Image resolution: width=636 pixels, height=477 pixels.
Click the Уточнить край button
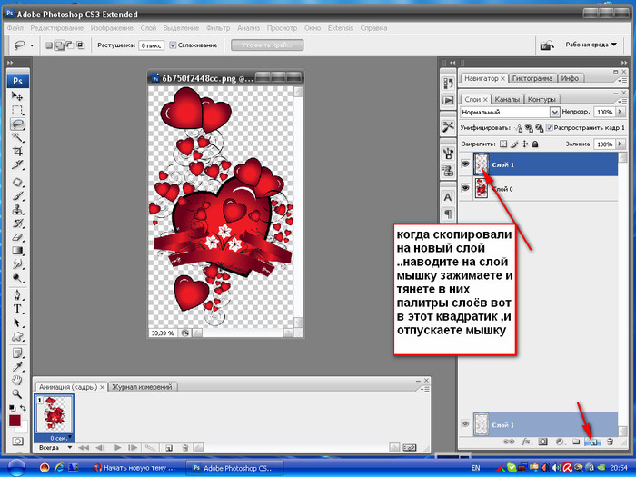coord(265,45)
